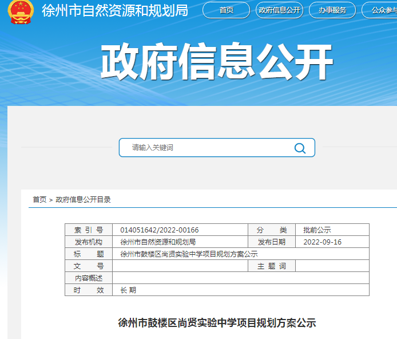397x339 pixels.
Task: Select 徐州市自然资源和规划局 in the 发布机构 row
Action: tap(158, 242)
